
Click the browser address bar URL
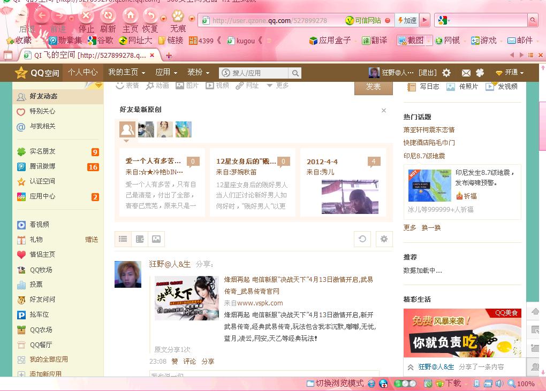(x=269, y=20)
